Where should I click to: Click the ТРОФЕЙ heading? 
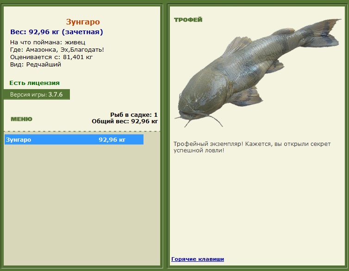coord(188,20)
